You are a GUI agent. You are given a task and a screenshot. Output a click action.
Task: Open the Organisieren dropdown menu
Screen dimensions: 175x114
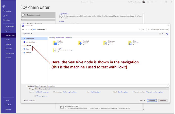[x=27, y=33]
